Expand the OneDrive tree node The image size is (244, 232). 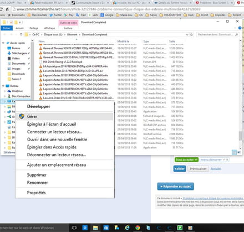[x=5, y=91]
